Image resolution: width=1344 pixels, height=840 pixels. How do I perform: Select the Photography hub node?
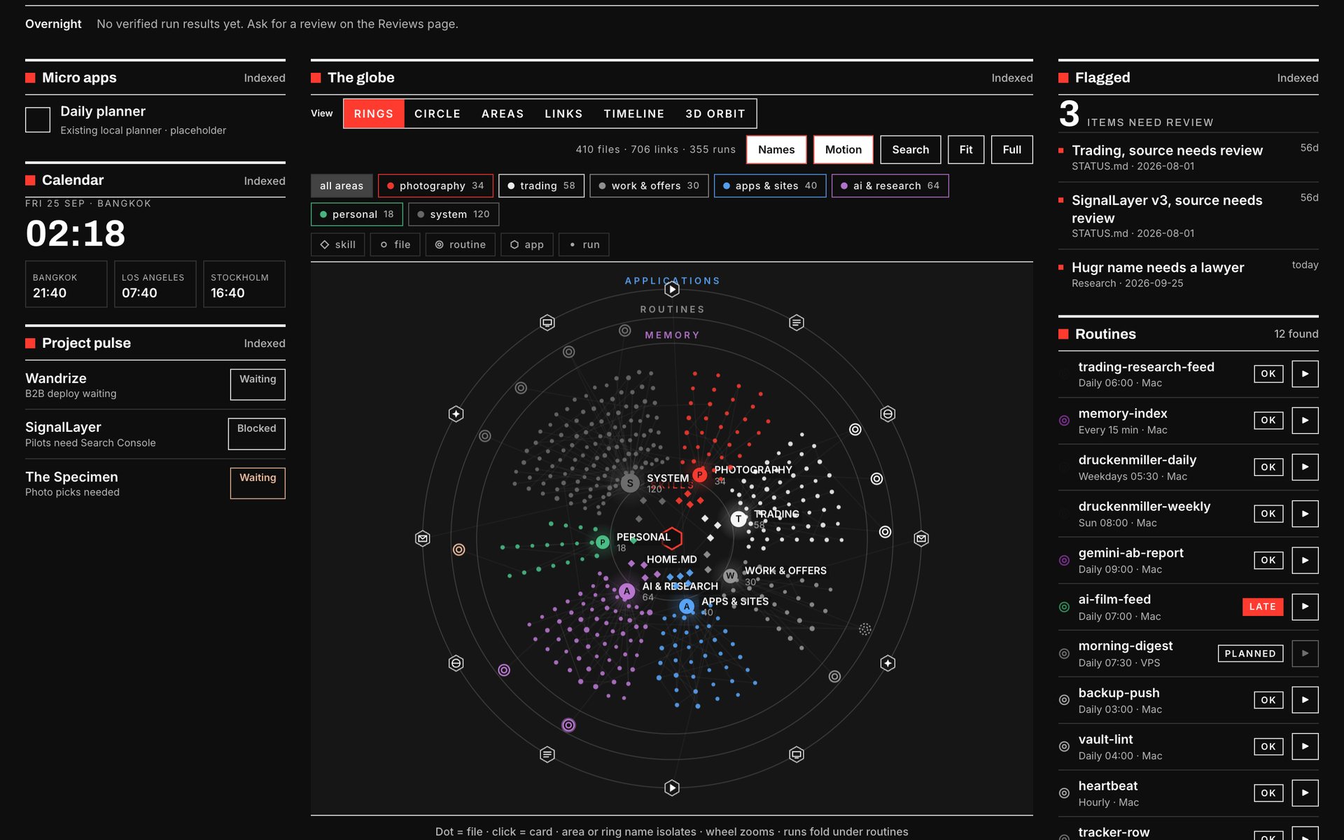click(x=699, y=475)
